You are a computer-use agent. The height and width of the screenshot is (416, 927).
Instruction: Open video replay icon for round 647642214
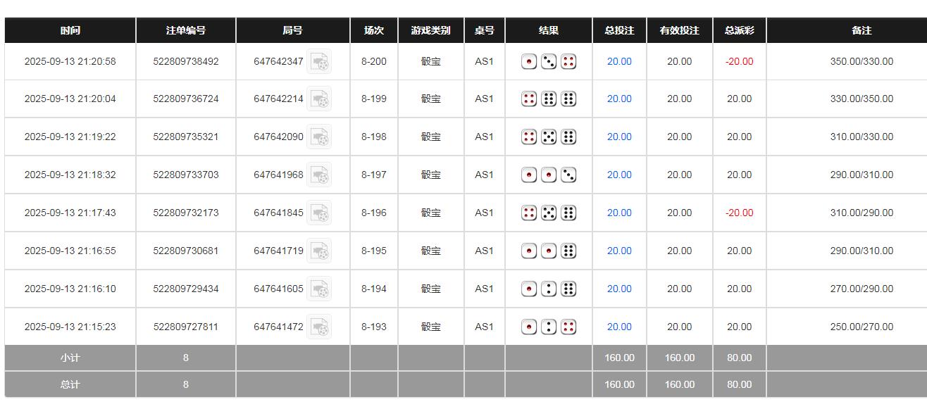319,99
